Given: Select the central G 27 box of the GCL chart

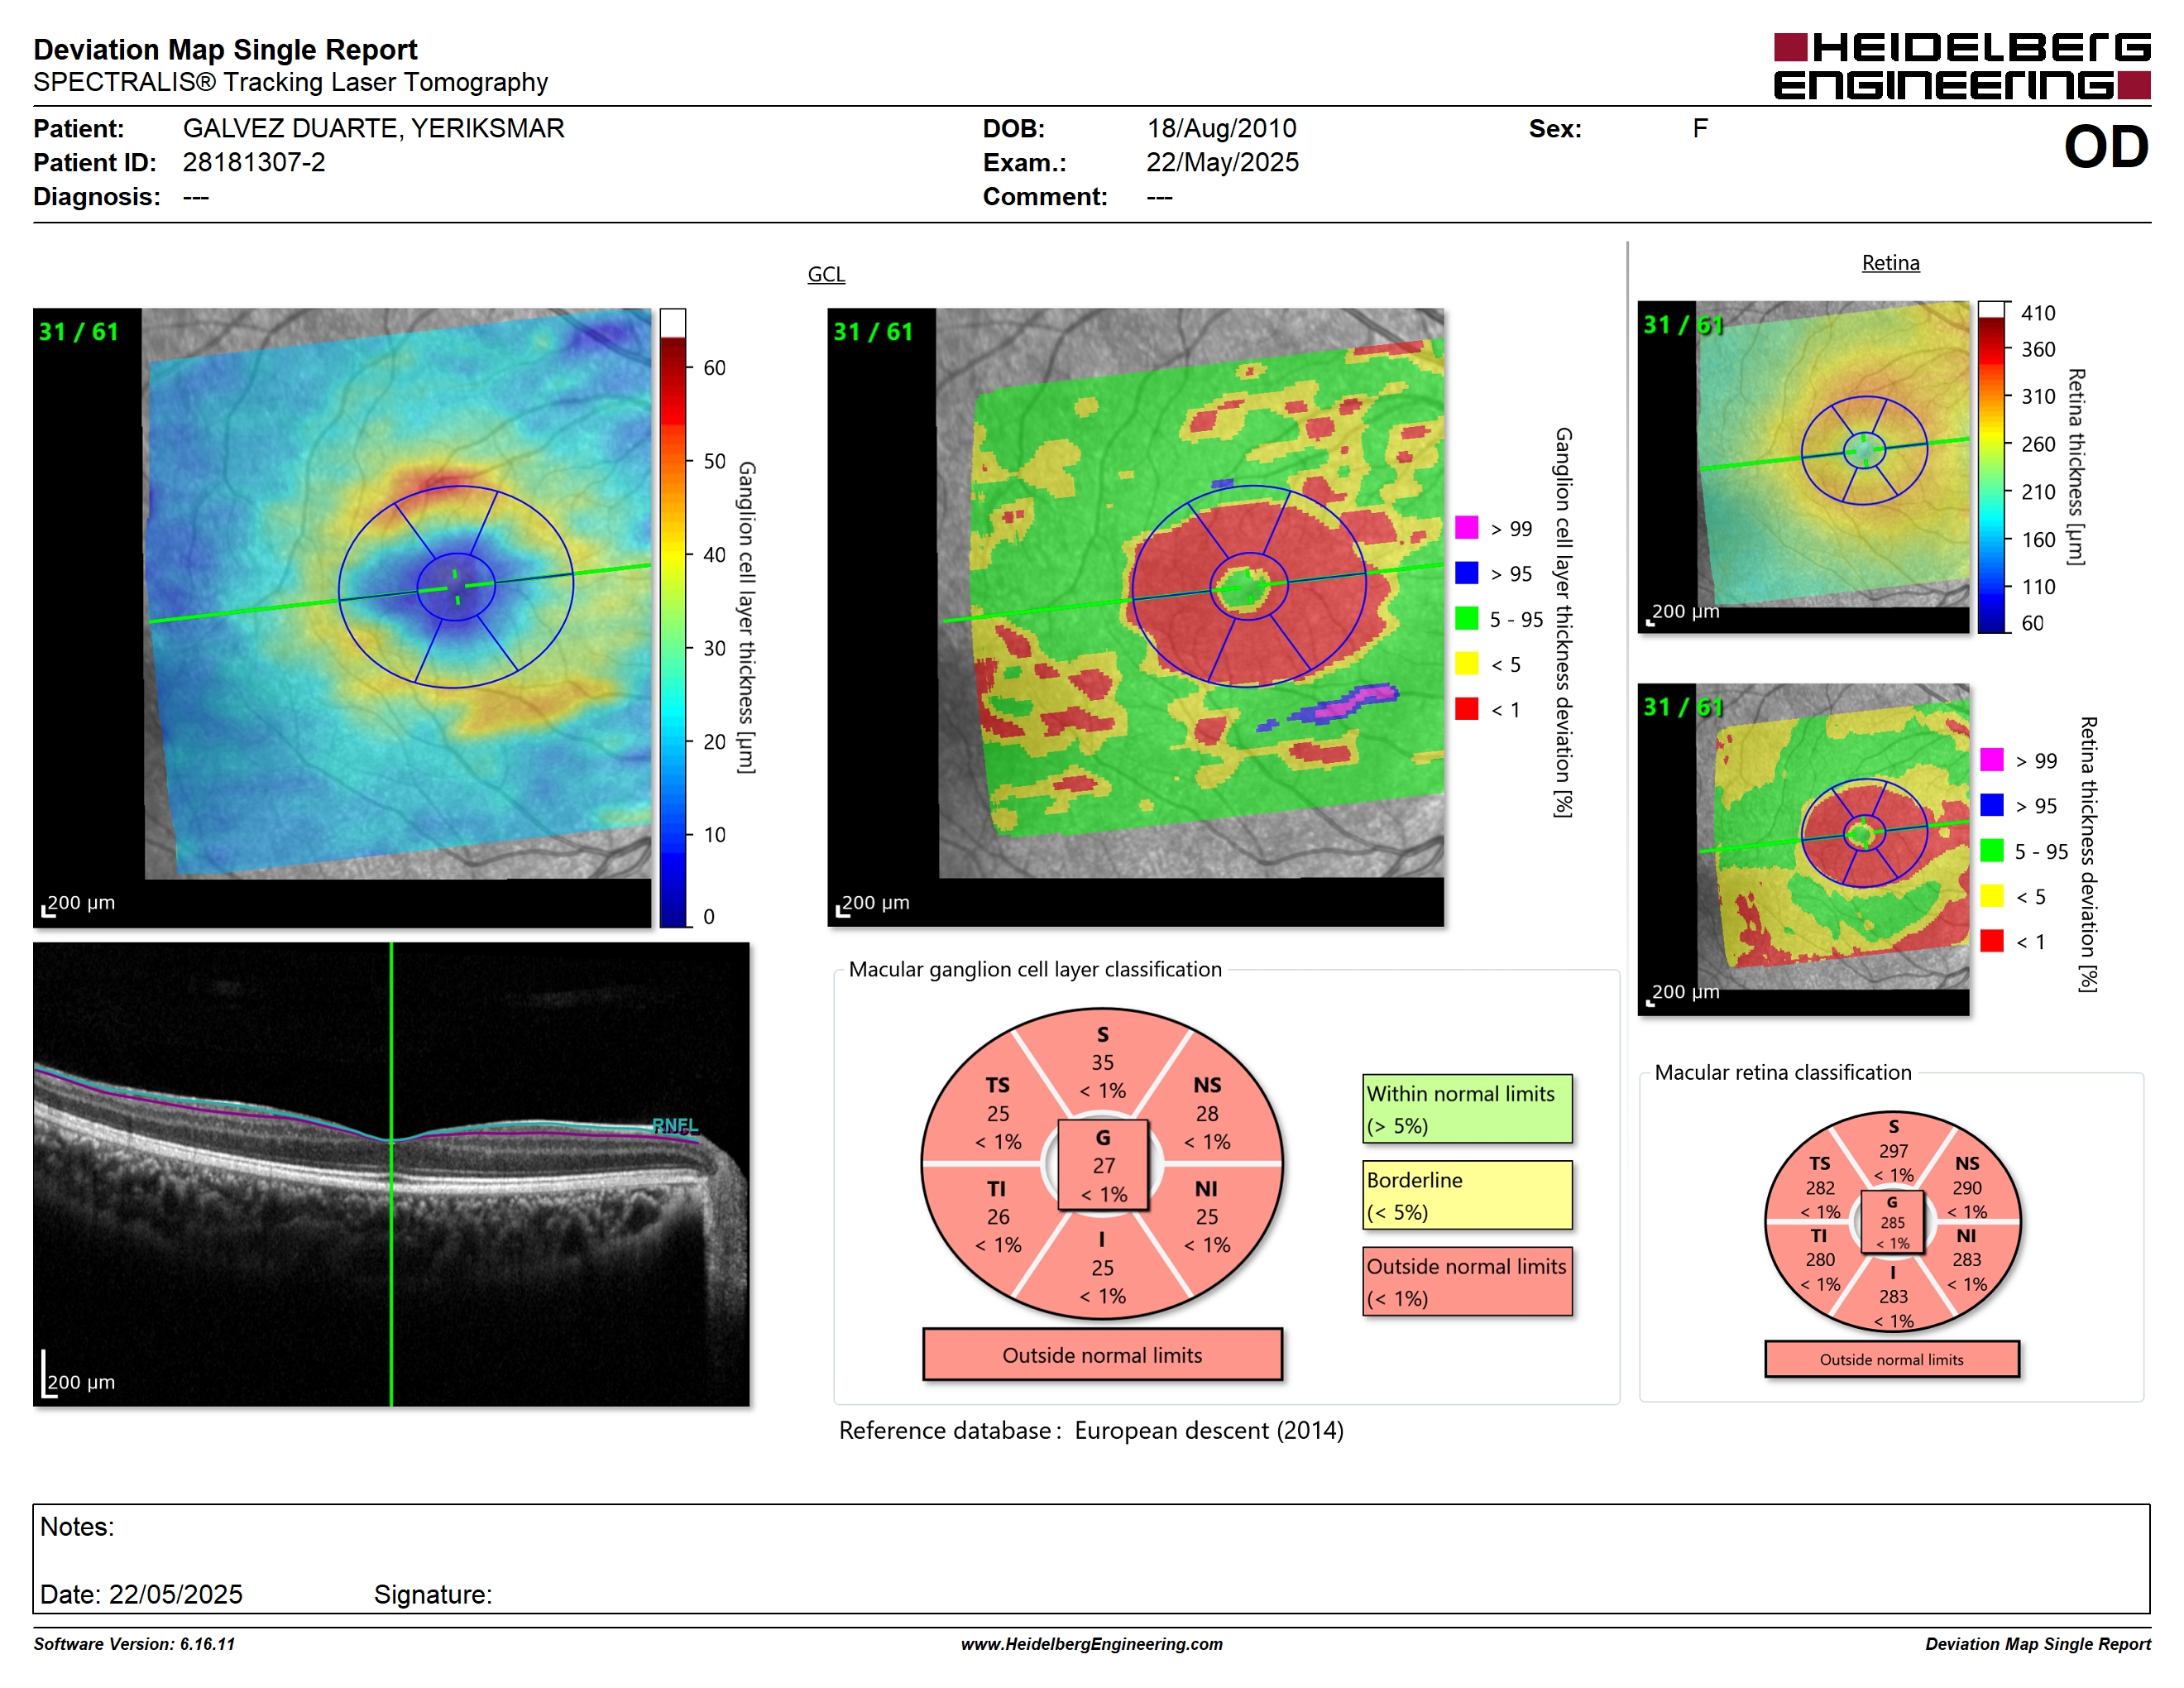Looking at the screenshot, I should click(1103, 1165).
